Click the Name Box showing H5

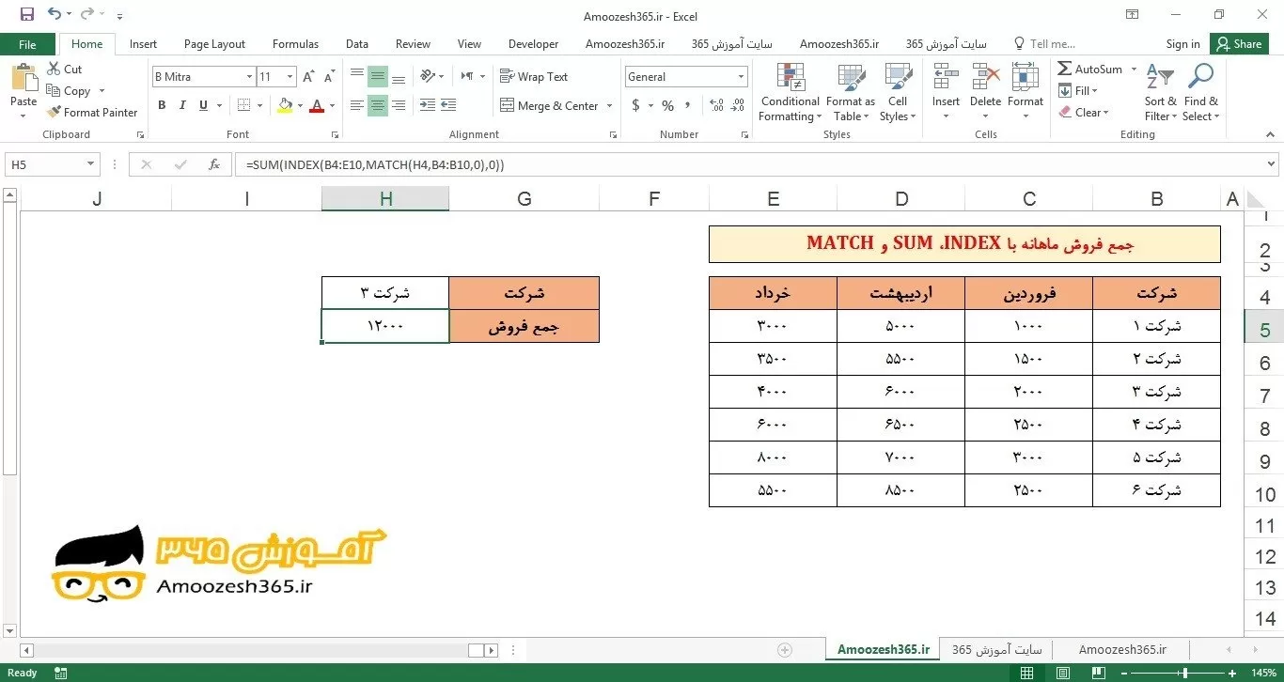click(52, 164)
